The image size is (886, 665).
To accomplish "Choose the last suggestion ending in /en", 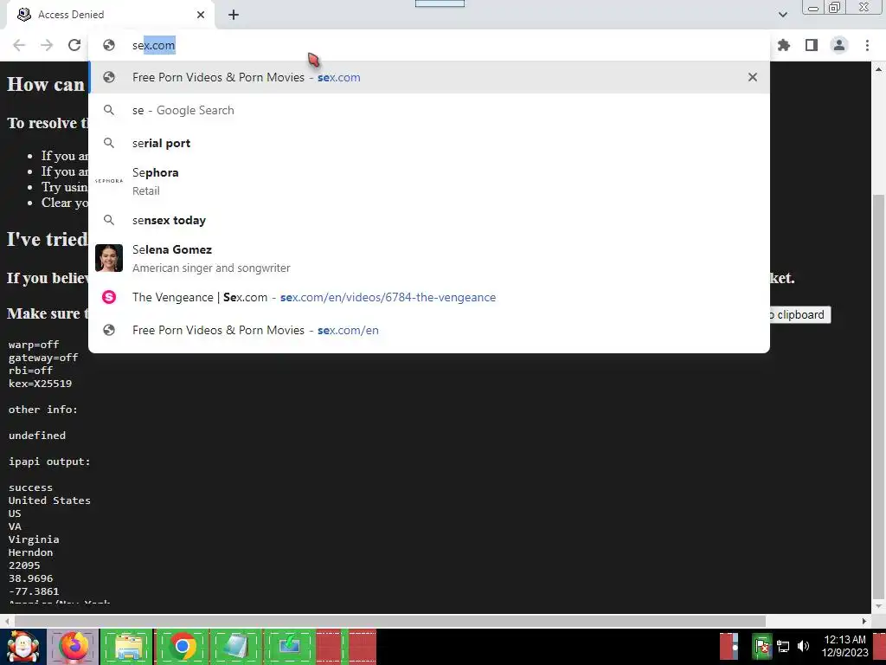I will pos(429,330).
